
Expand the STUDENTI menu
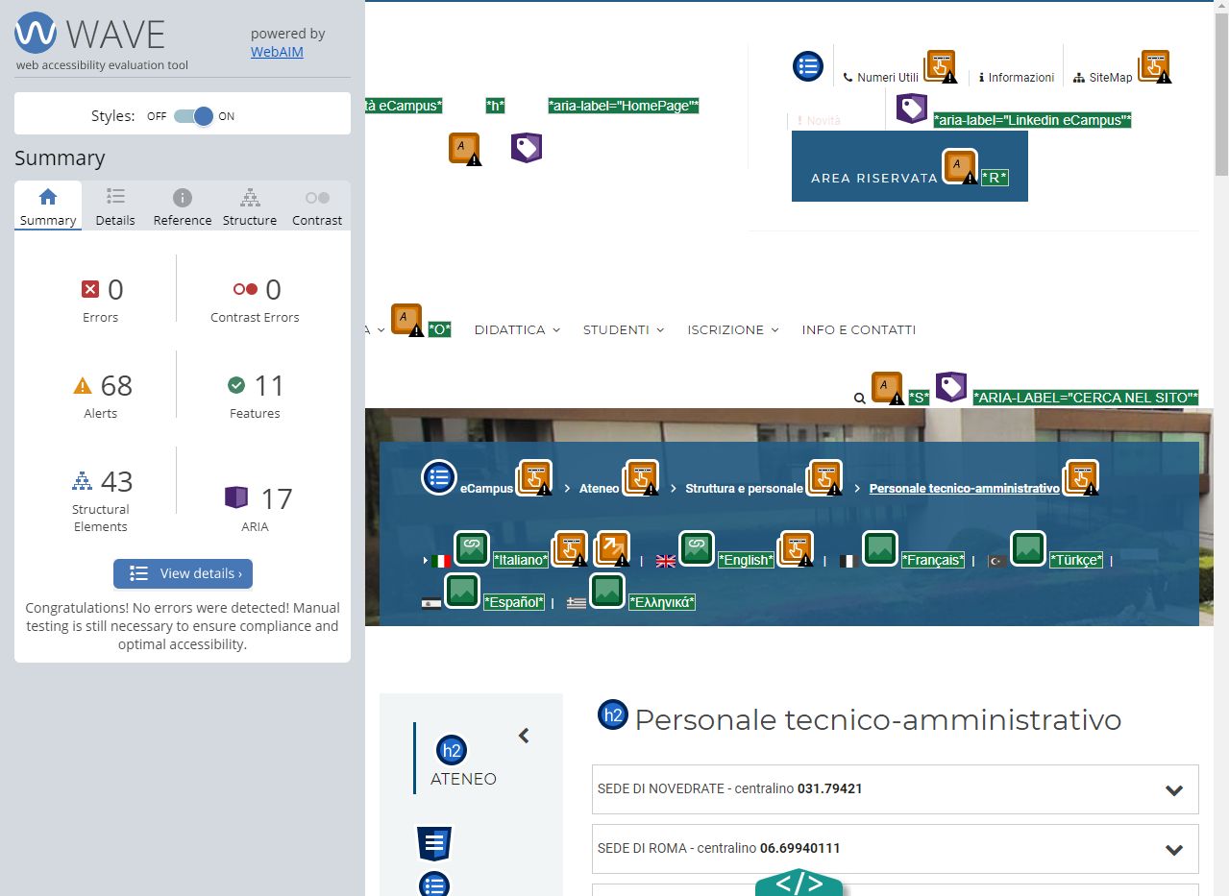[x=624, y=329]
